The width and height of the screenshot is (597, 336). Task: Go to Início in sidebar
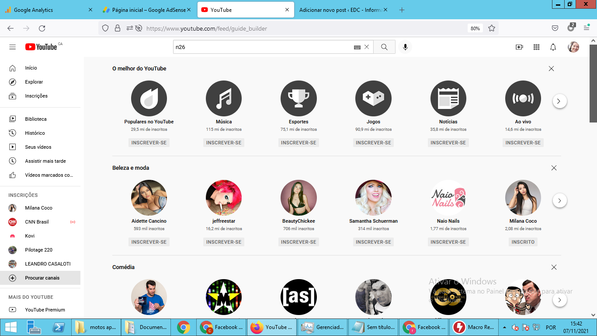pos(40,68)
